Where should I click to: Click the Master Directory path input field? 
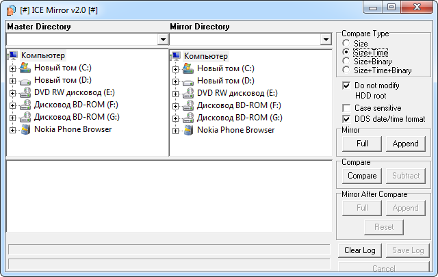click(82, 40)
